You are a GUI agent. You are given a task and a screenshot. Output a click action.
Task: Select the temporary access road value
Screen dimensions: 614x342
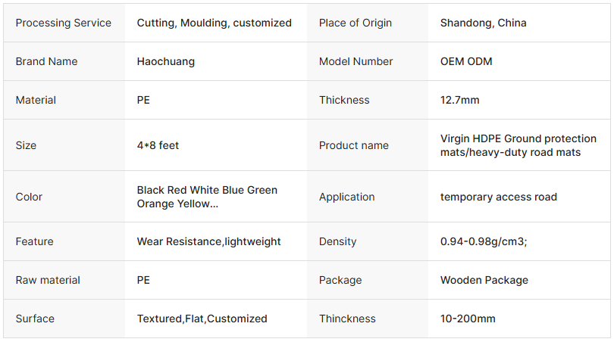click(498, 197)
